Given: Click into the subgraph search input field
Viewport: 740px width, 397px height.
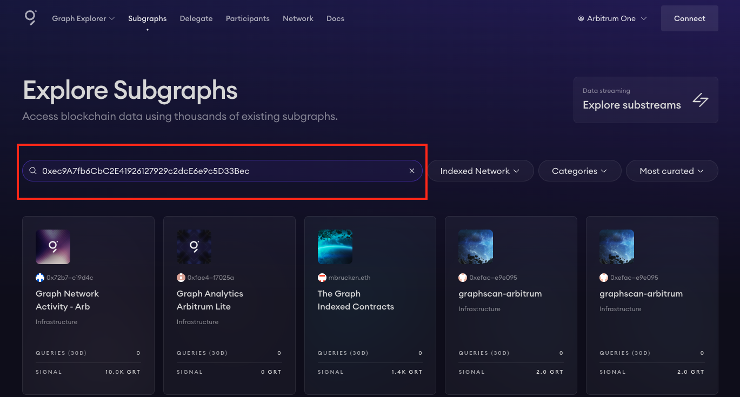Looking at the screenshot, I should 216,171.
